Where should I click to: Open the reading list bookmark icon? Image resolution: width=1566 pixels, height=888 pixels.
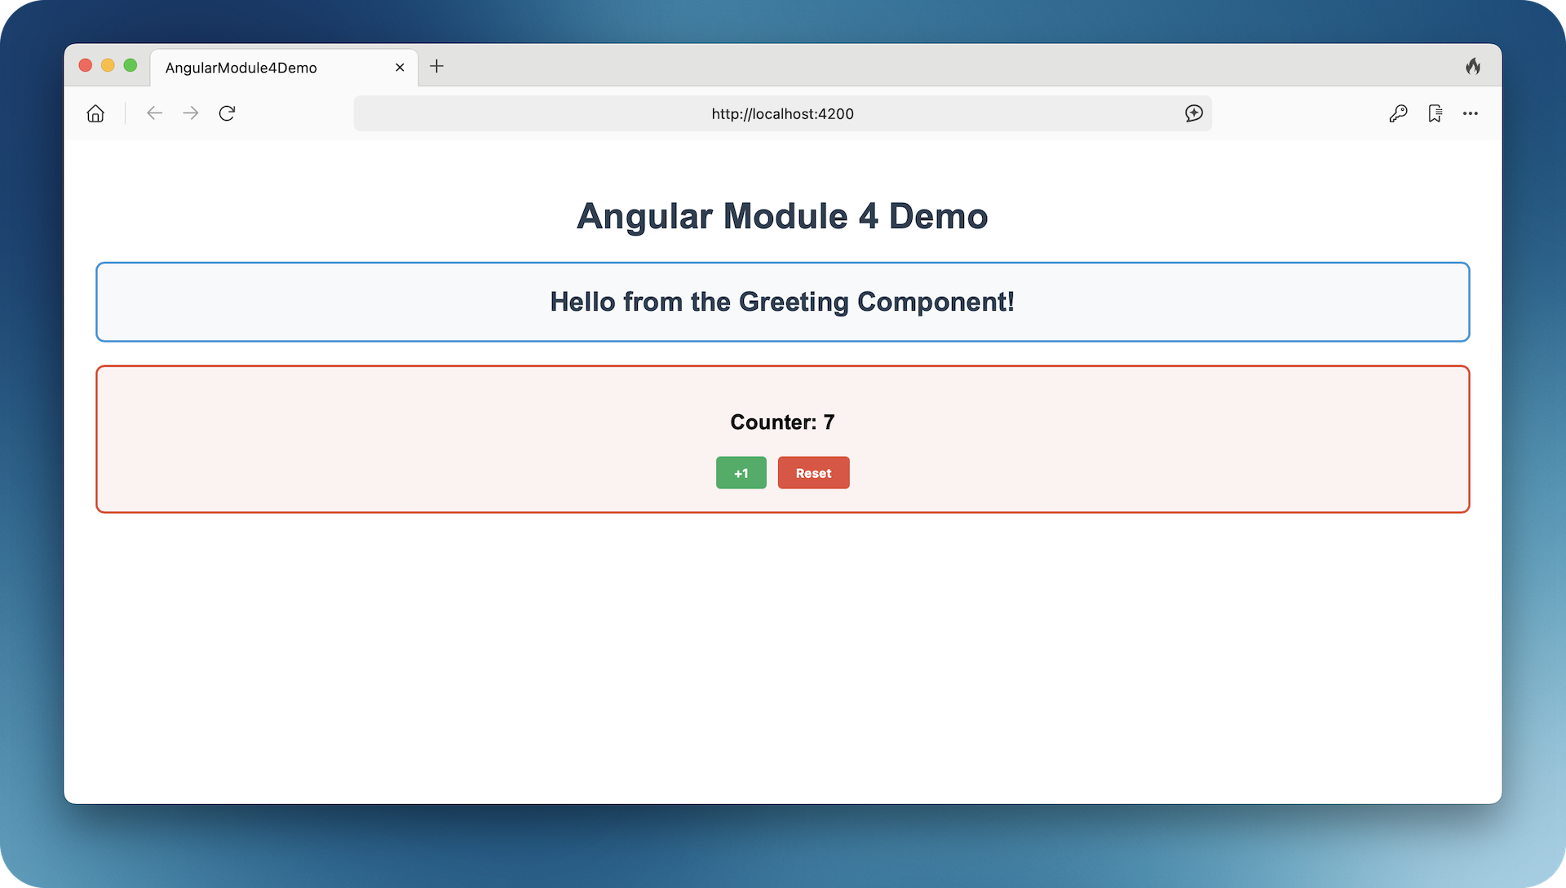(1435, 113)
